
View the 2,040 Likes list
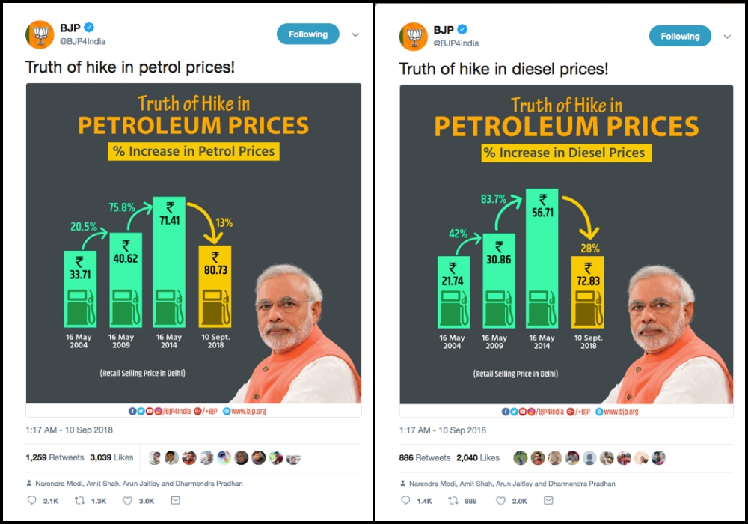[478, 457]
